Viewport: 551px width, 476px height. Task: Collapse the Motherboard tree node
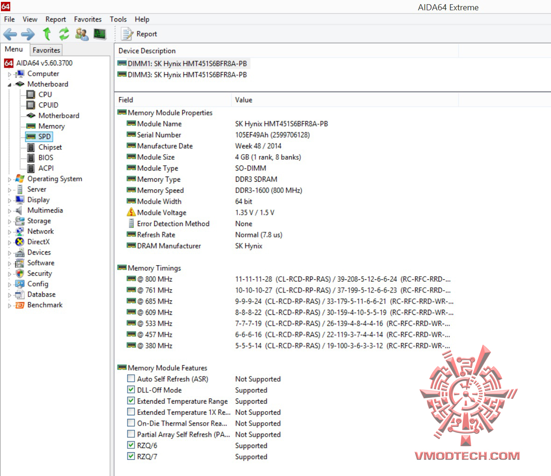(9, 85)
